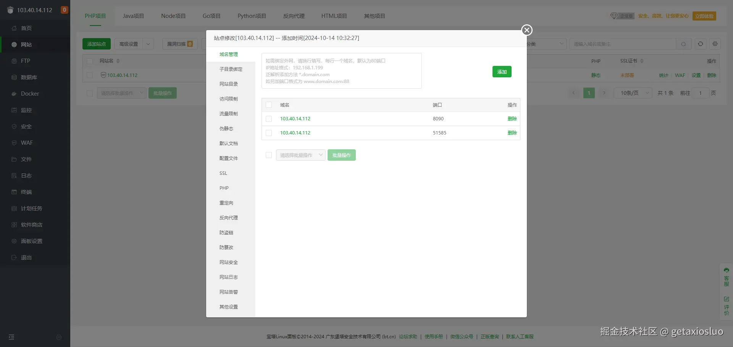The image size is (733, 347).
Task: Close the site modification dialog
Action: coord(527,30)
